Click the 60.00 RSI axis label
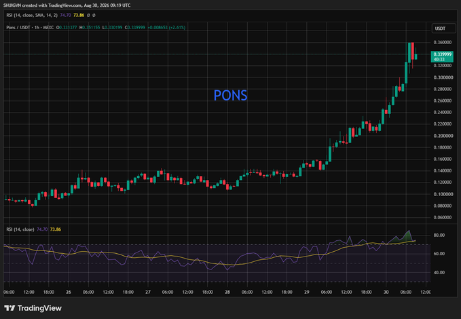 pyautogui.click(x=439, y=254)
